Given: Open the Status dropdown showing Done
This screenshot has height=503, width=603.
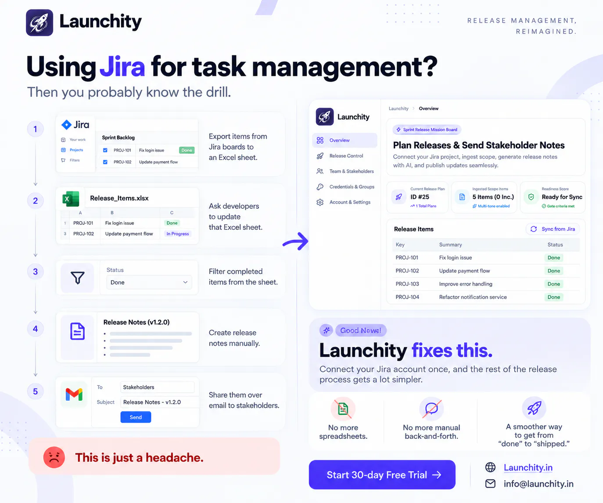Looking at the screenshot, I should click(149, 282).
